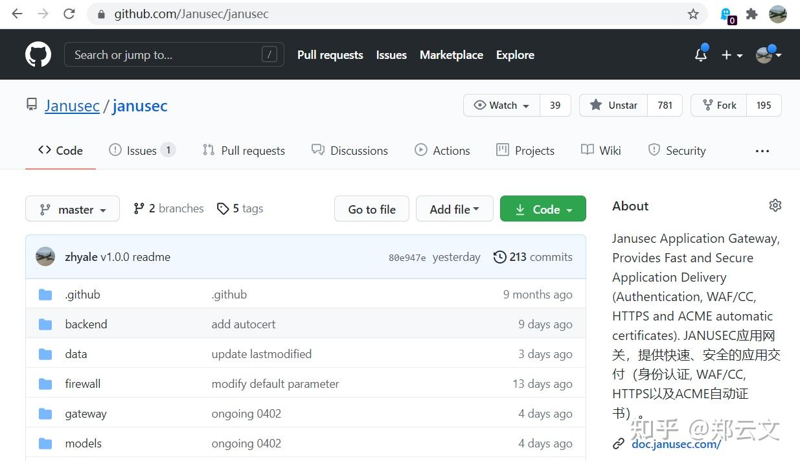800x461 pixels.
Task: Click the zhyale commit author avatar
Action: (x=45, y=256)
